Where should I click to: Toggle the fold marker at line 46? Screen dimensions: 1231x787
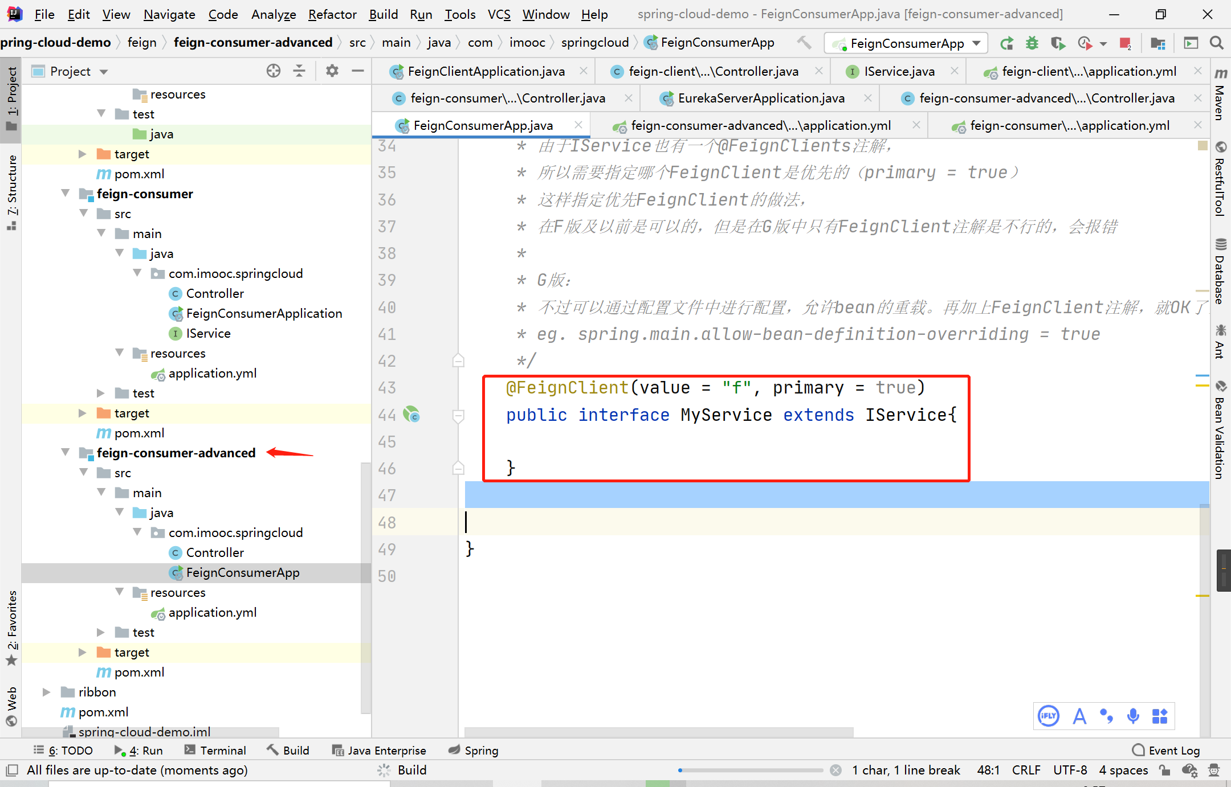pyautogui.click(x=458, y=468)
